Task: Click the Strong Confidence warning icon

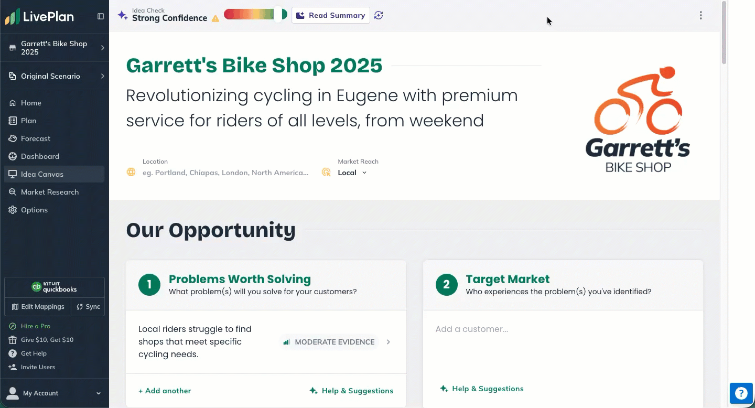Action: [x=215, y=18]
